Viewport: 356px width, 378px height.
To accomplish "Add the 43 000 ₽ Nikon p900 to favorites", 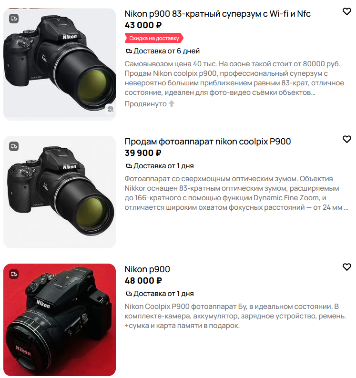I will 346,11.
